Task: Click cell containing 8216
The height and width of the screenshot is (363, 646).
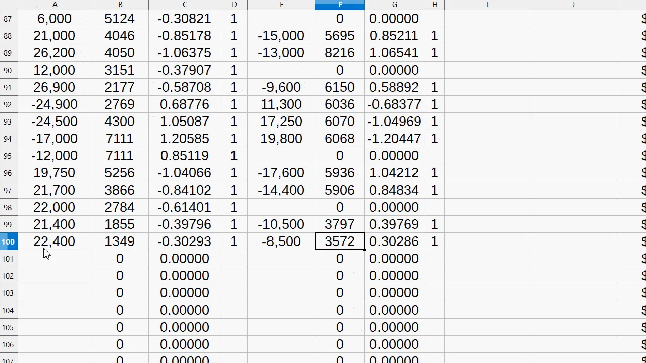Action: pos(340,53)
